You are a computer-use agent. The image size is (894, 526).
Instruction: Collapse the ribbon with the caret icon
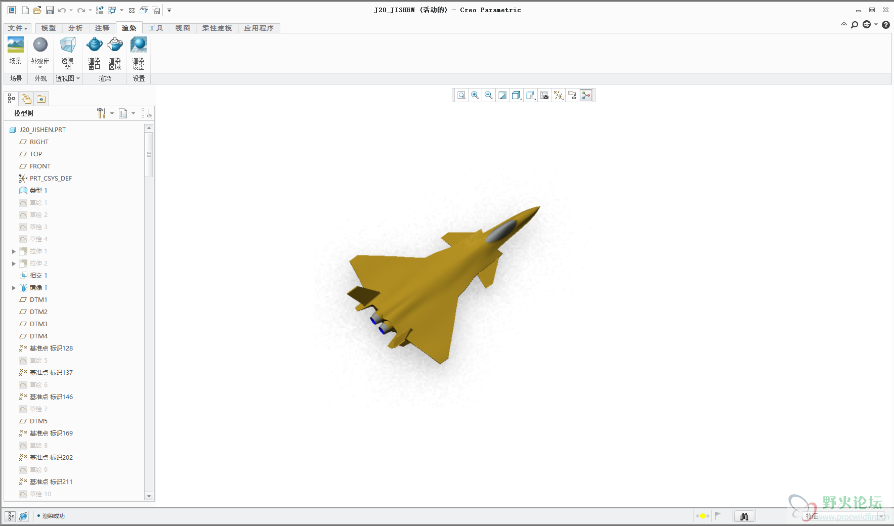click(844, 24)
